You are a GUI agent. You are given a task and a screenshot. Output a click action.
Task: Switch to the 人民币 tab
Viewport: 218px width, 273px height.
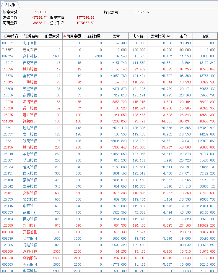10,5
